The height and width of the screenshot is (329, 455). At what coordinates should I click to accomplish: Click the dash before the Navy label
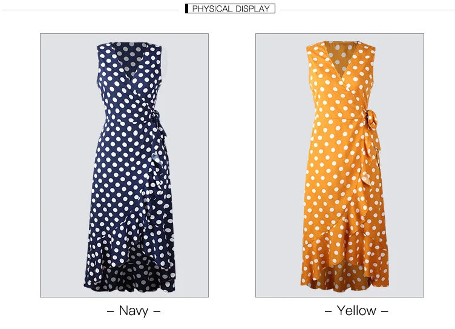point(110,311)
